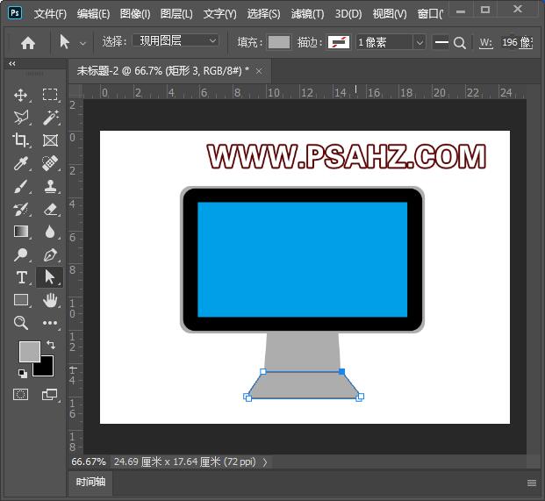This screenshot has height=501, width=545.
Task: Click the width field showing 196
Action: 517,42
